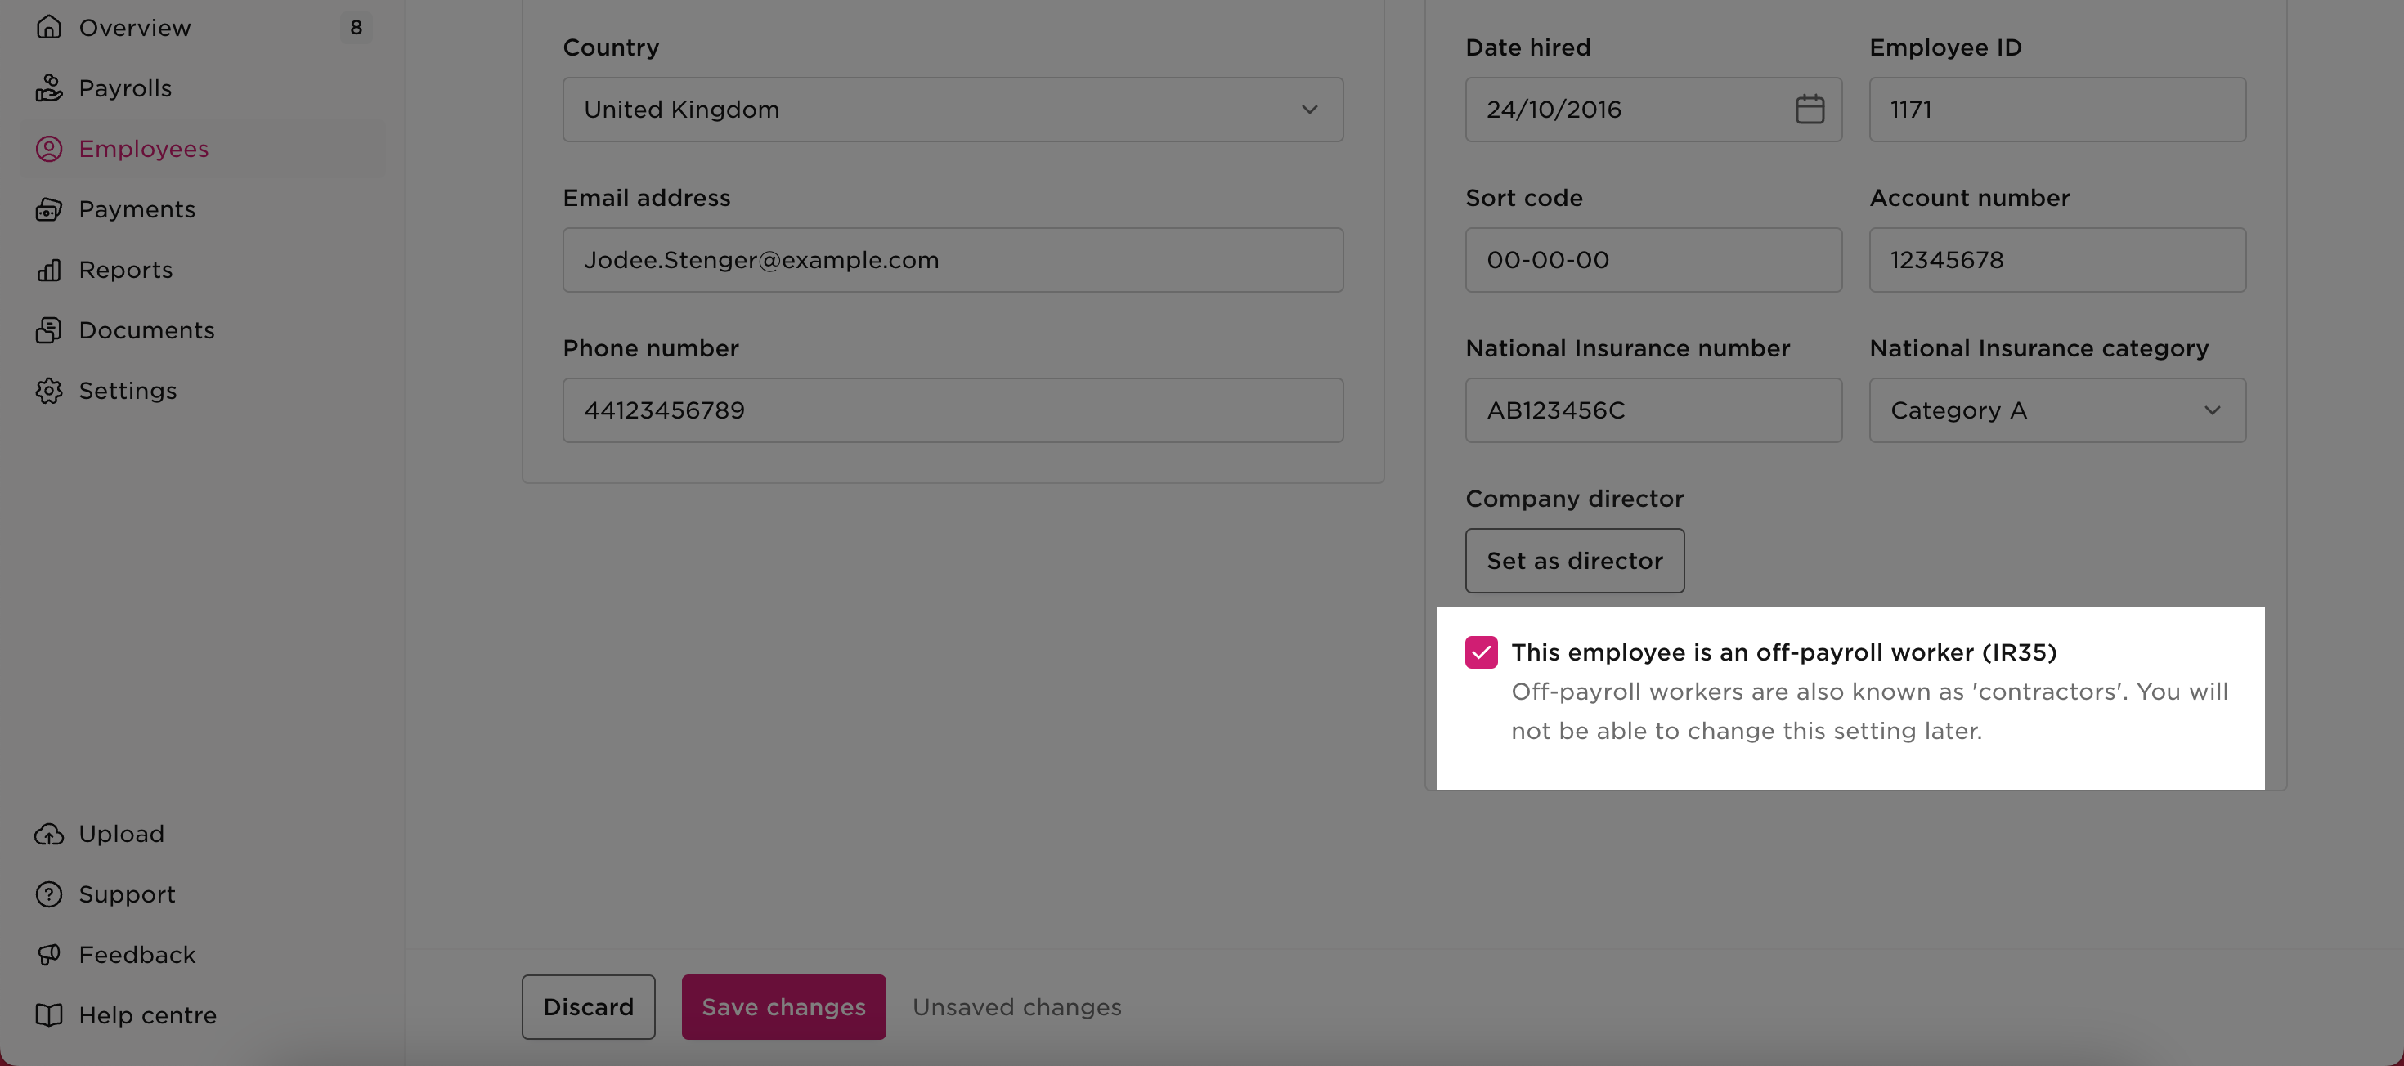Select the Payrolls sidebar icon

tap(49, 87)
